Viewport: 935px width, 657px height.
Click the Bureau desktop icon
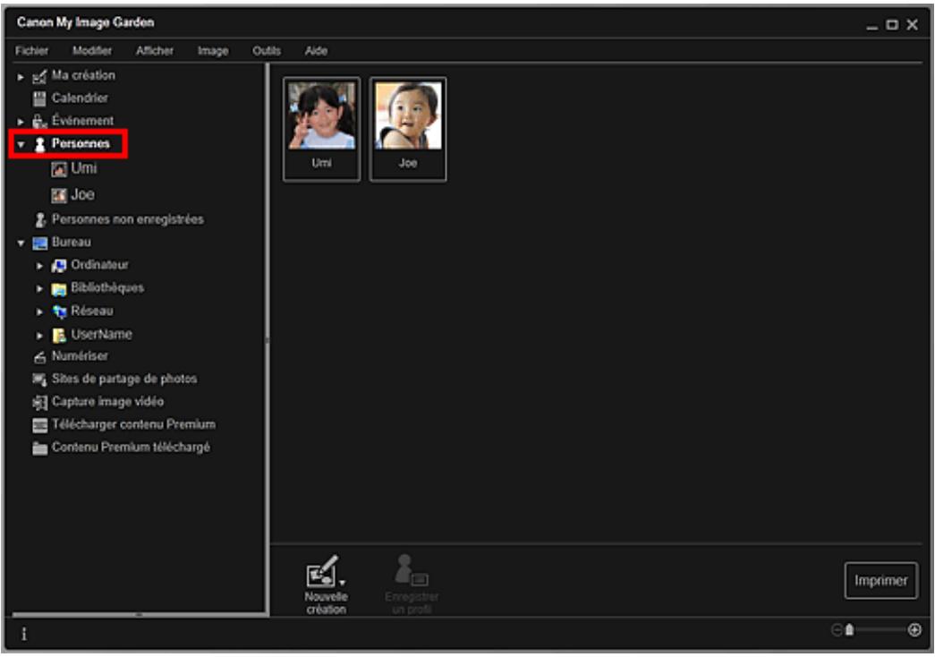tap(40, 243)
